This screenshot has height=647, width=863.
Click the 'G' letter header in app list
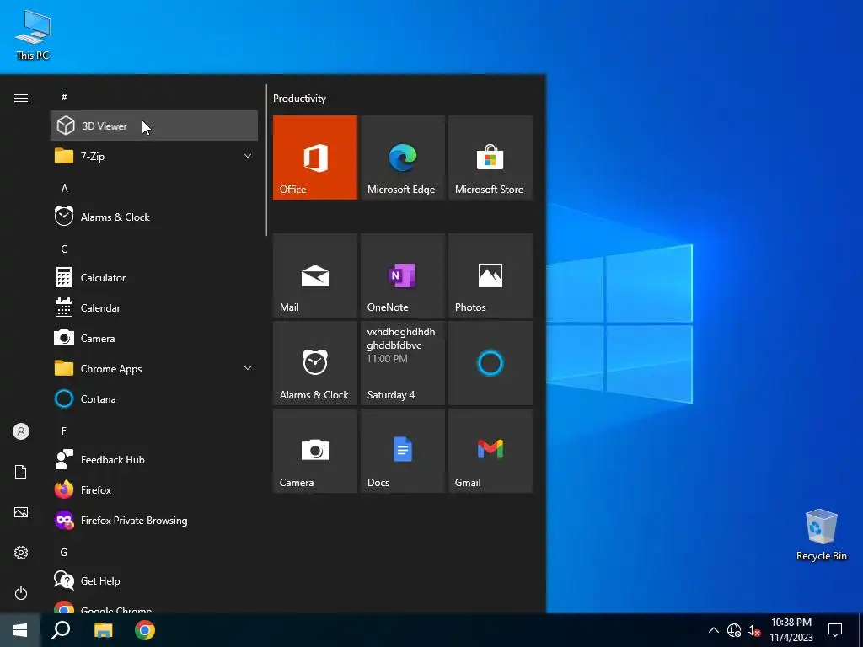64,552
